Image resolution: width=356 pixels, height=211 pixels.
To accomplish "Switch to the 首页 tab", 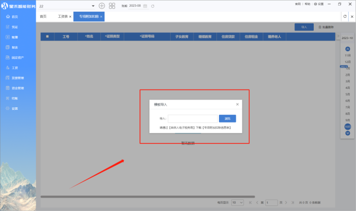I will click(x=44, y=17).
